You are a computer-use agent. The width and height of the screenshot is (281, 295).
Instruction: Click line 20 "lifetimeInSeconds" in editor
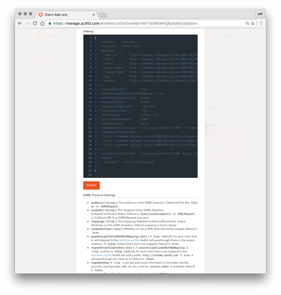[122, 119]
